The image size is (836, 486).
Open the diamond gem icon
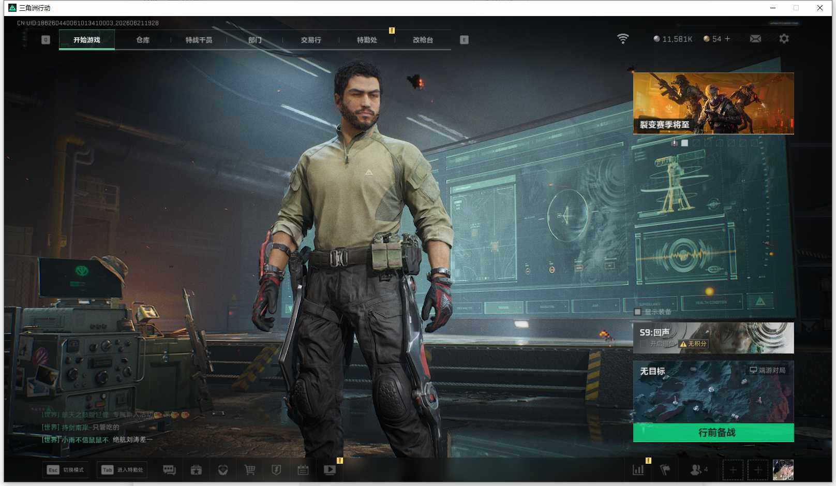tap(223, 470)
